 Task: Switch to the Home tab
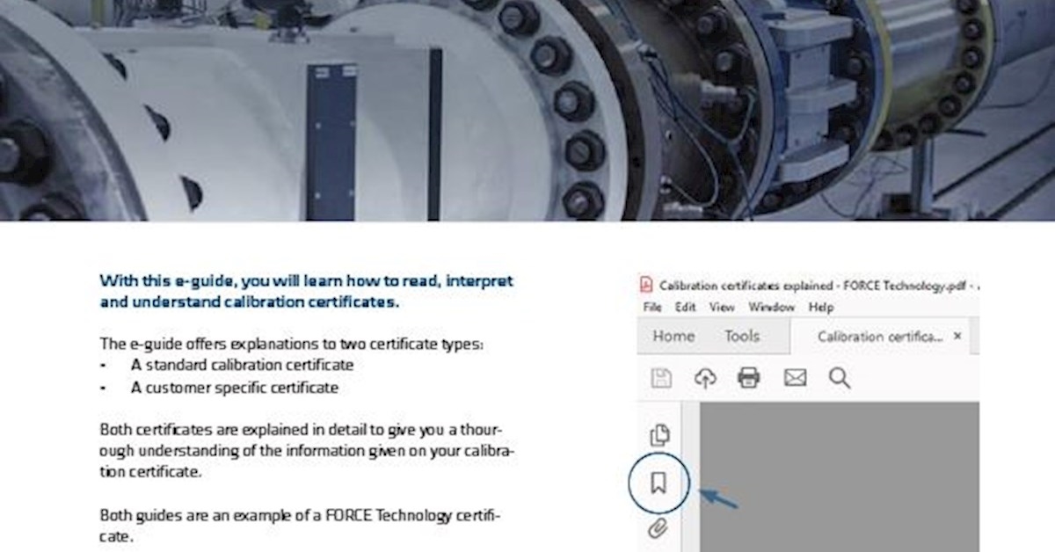point(674,336)
